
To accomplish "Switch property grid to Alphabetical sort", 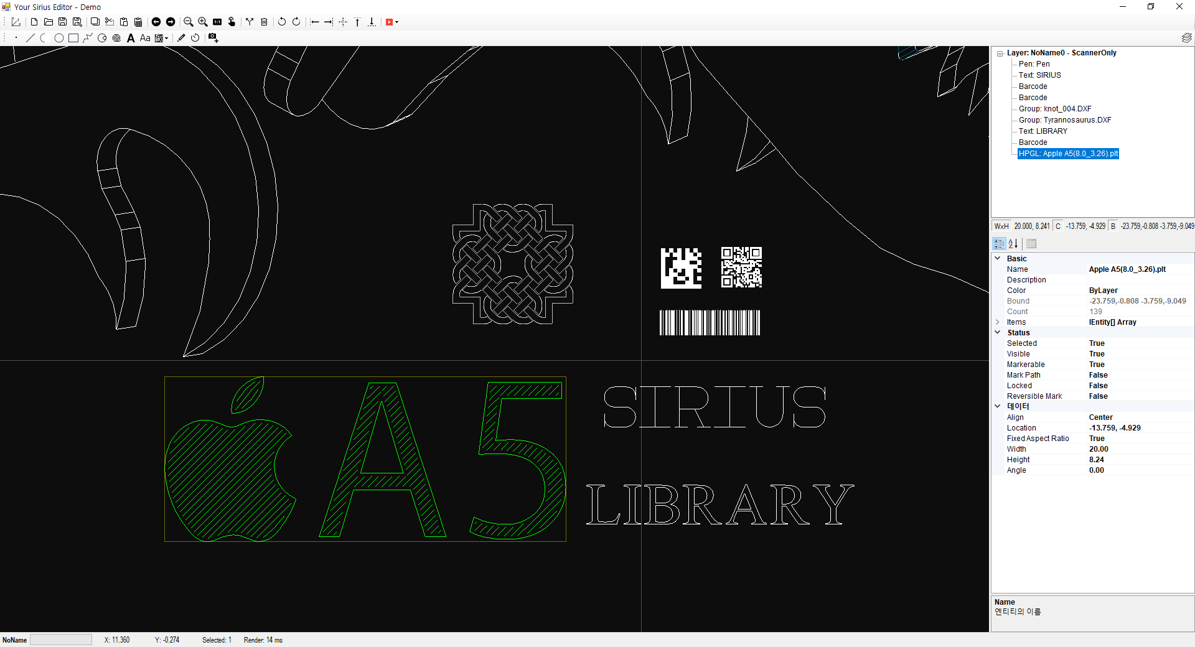I will [1013, 244].
